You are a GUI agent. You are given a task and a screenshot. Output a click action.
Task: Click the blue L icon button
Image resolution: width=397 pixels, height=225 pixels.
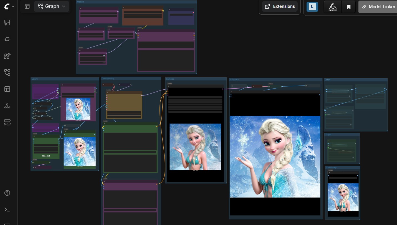[312, 7]
